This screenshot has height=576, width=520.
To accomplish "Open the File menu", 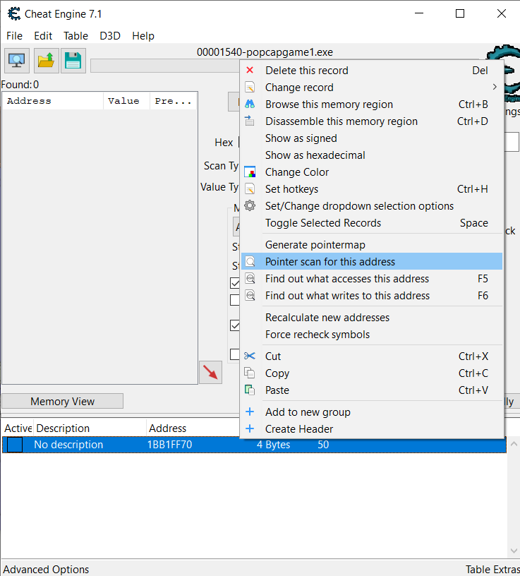I will (x=14, y=36).
